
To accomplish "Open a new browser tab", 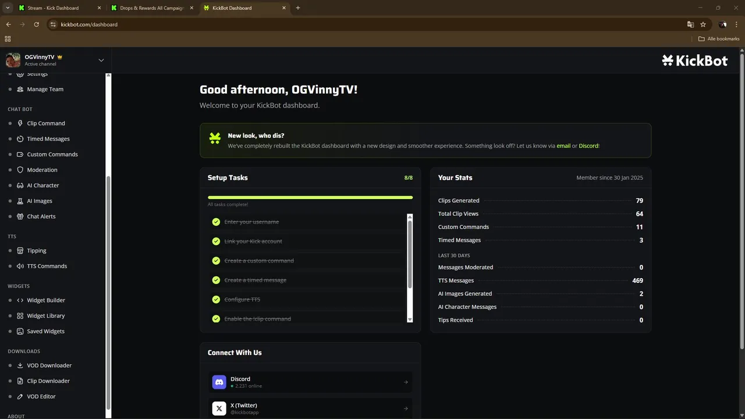I will [x=298, y=8].
